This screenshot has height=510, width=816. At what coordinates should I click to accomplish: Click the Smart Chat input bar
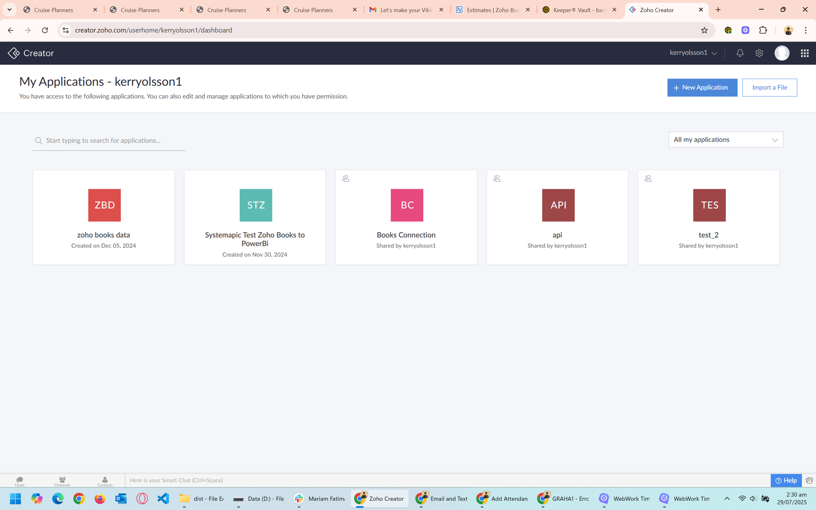(447, 480)
